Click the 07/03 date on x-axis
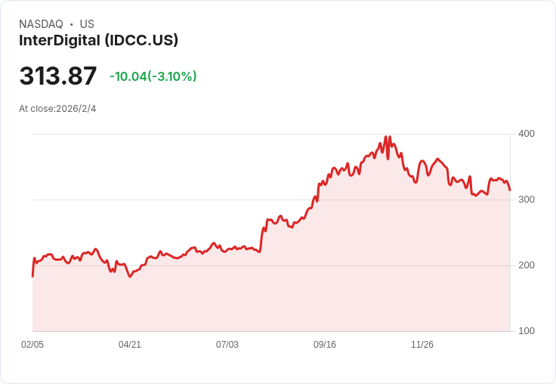Screen dimensions: 556x384 (x=227, y=344)
